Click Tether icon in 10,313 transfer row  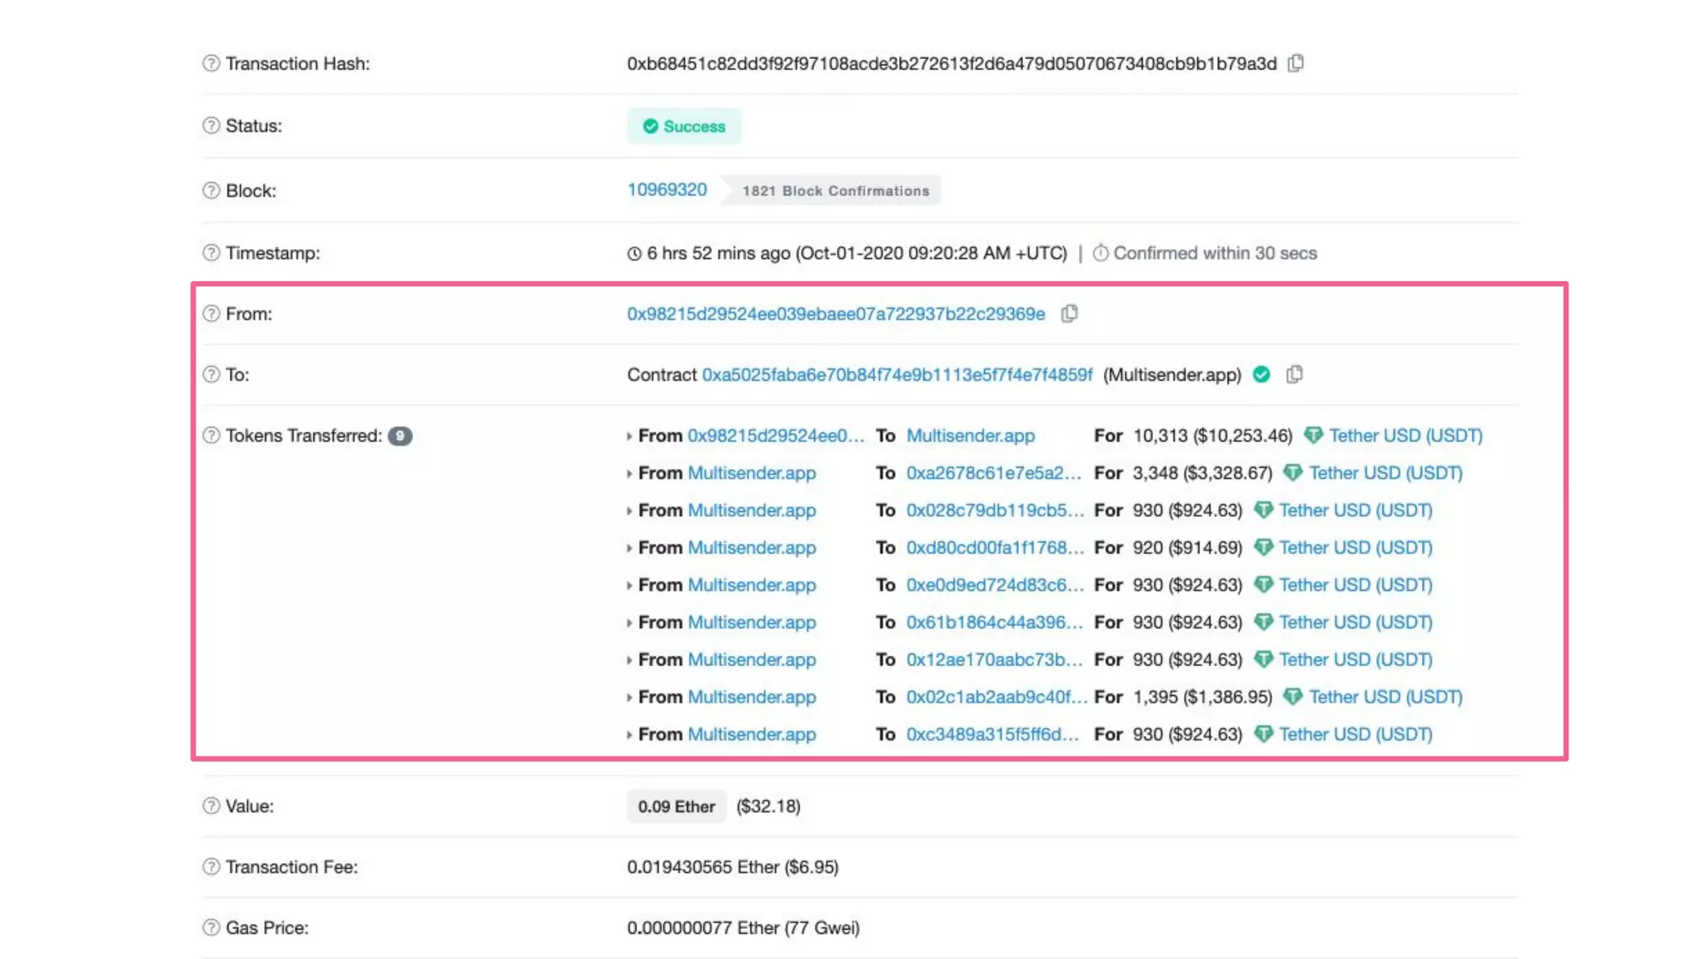coord(1313,435)
